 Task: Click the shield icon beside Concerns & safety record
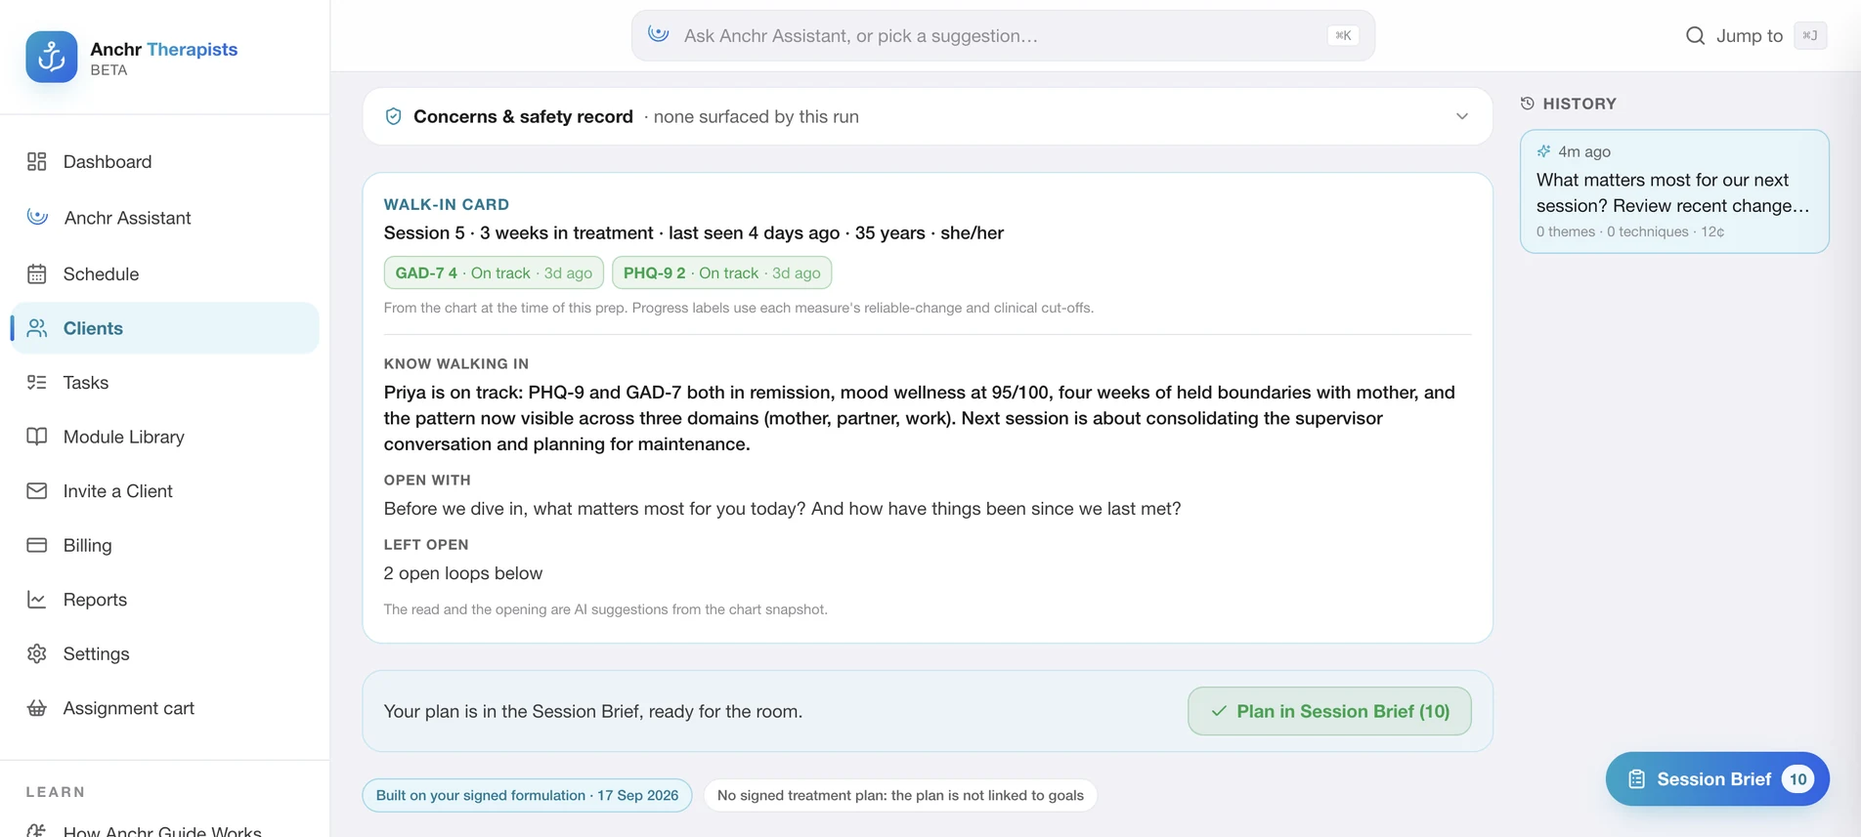coord(393,116)
